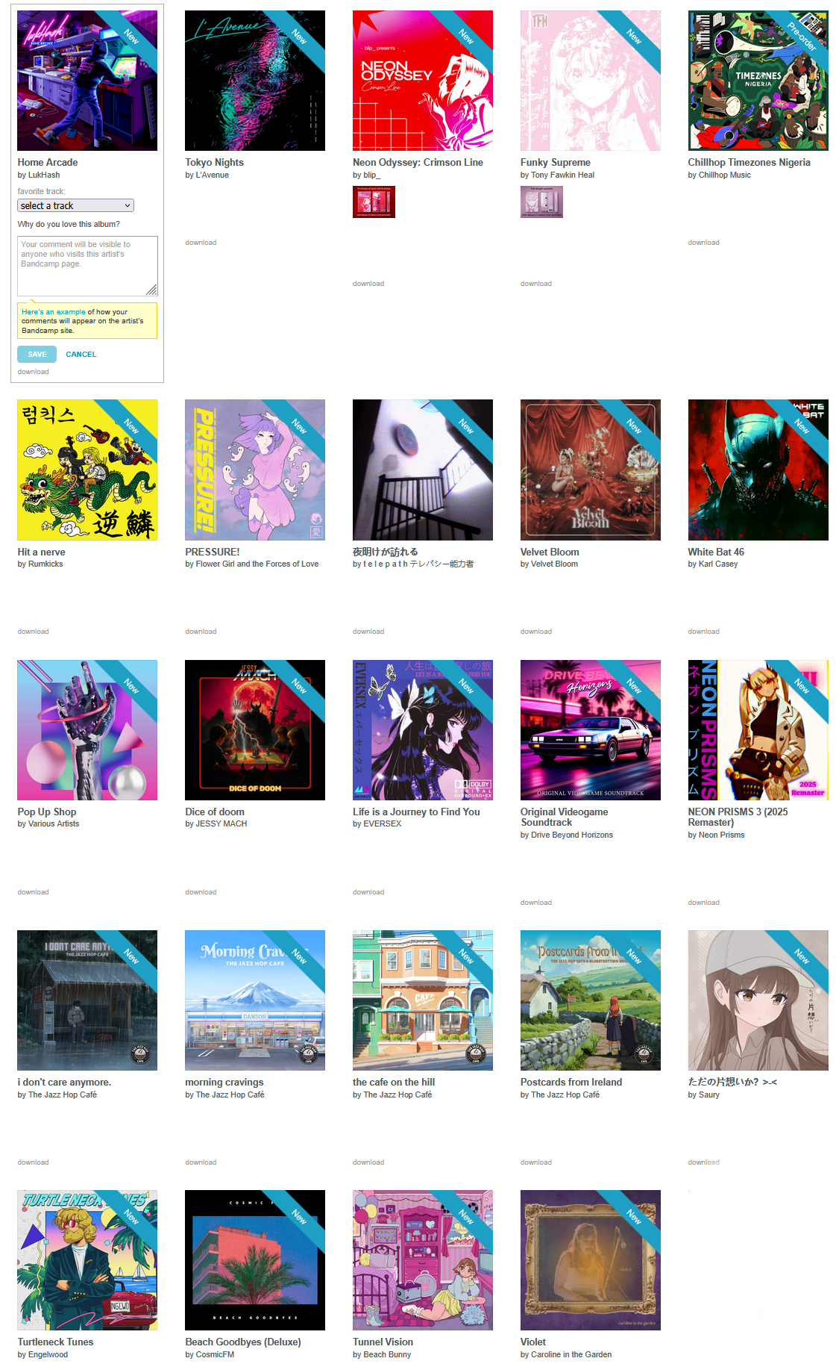Open the Tokyo Nights album cover
Image resolution: width=839 pixels, height=1367 pixels.
pos(255,81)
